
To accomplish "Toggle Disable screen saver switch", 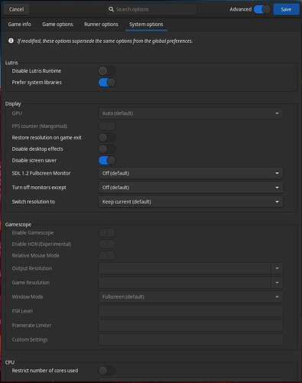I will pyautogui.click(x=107, y=160).
